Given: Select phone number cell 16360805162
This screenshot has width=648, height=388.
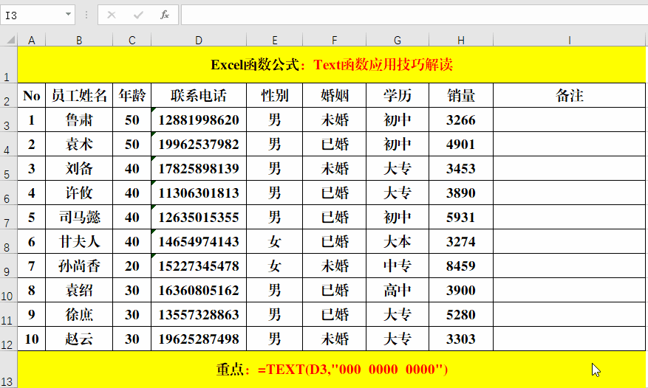Looking at the screenshot, I should [199, 290].
